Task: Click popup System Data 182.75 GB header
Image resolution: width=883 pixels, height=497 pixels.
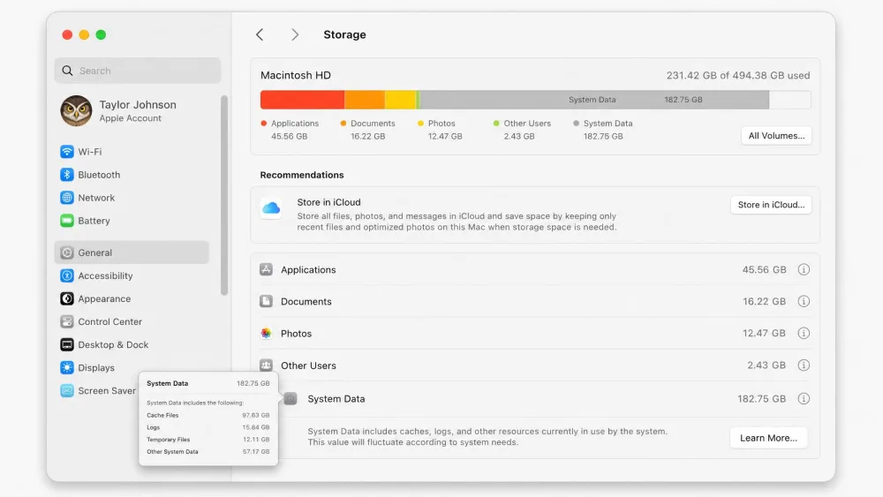Action: (208, 383)
